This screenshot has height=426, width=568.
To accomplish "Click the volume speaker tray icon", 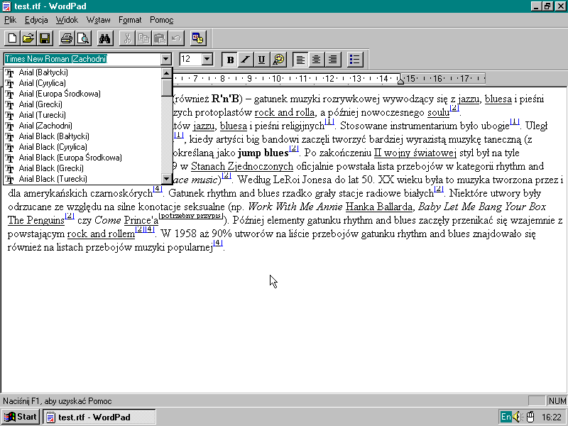I will click(x=518, y=417).
